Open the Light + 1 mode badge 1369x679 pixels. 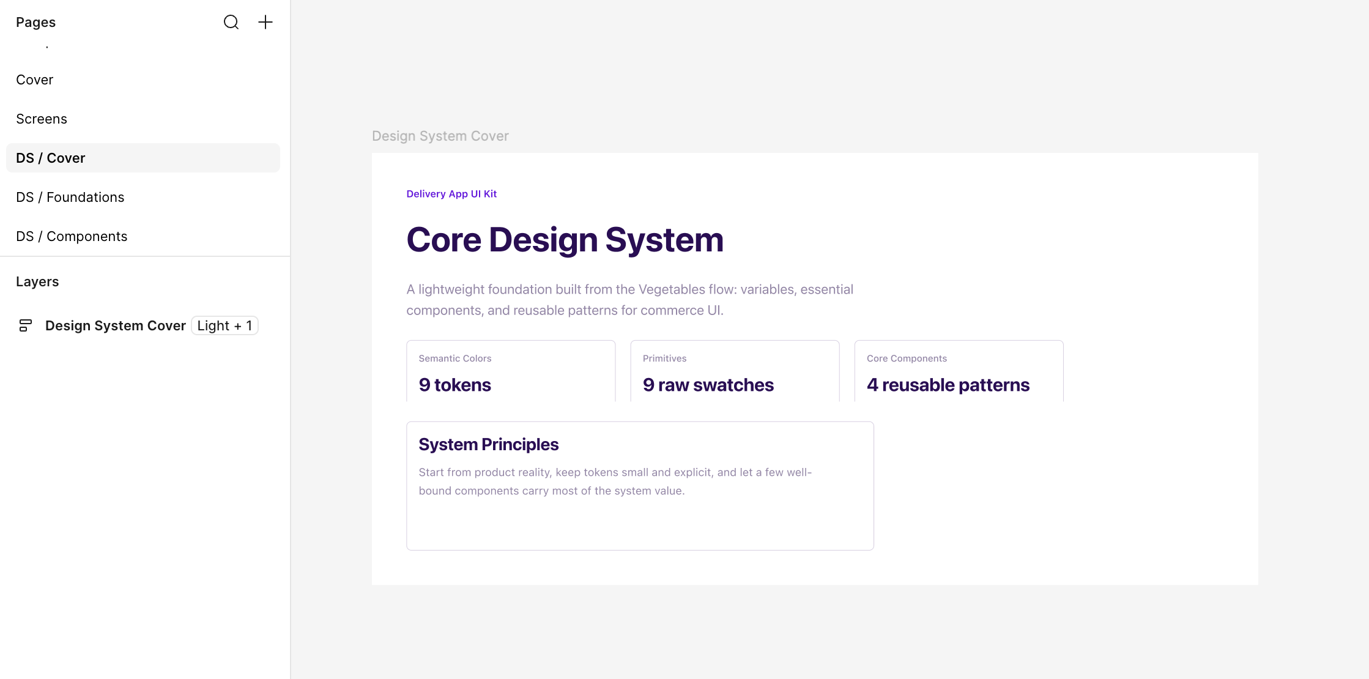pos(224,325)
